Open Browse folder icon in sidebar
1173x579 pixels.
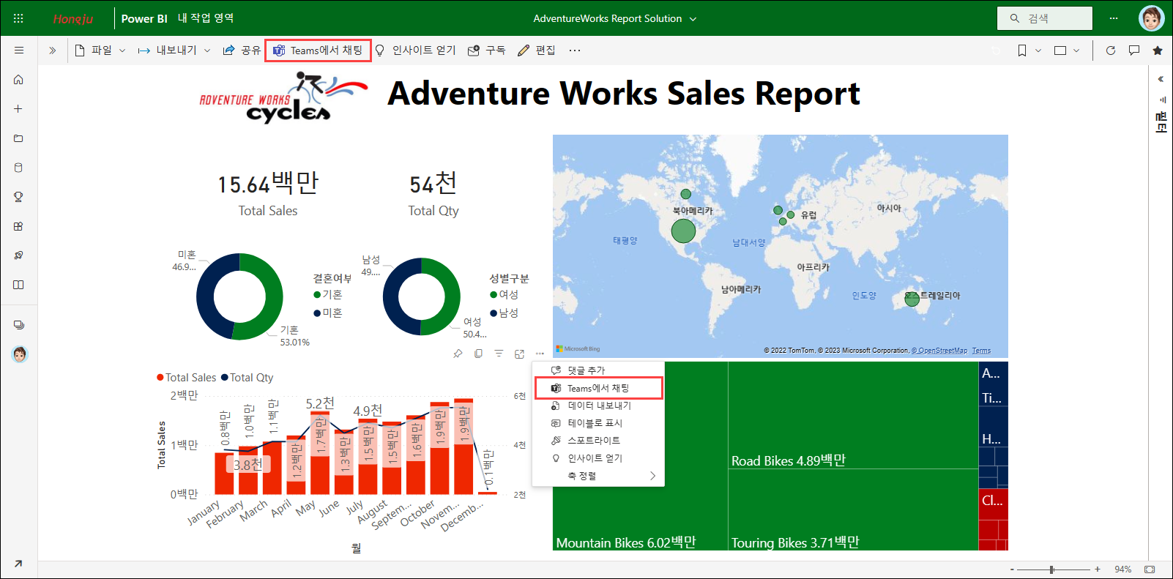click(x=18, y=138)
